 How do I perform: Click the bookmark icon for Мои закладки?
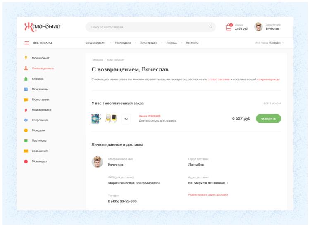[x=26, y=110]
